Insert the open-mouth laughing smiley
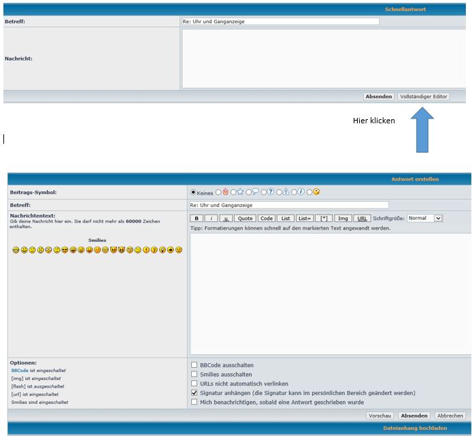The image size is (472, 436). (73, 250)
